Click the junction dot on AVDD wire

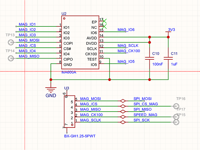click(149, 37)
